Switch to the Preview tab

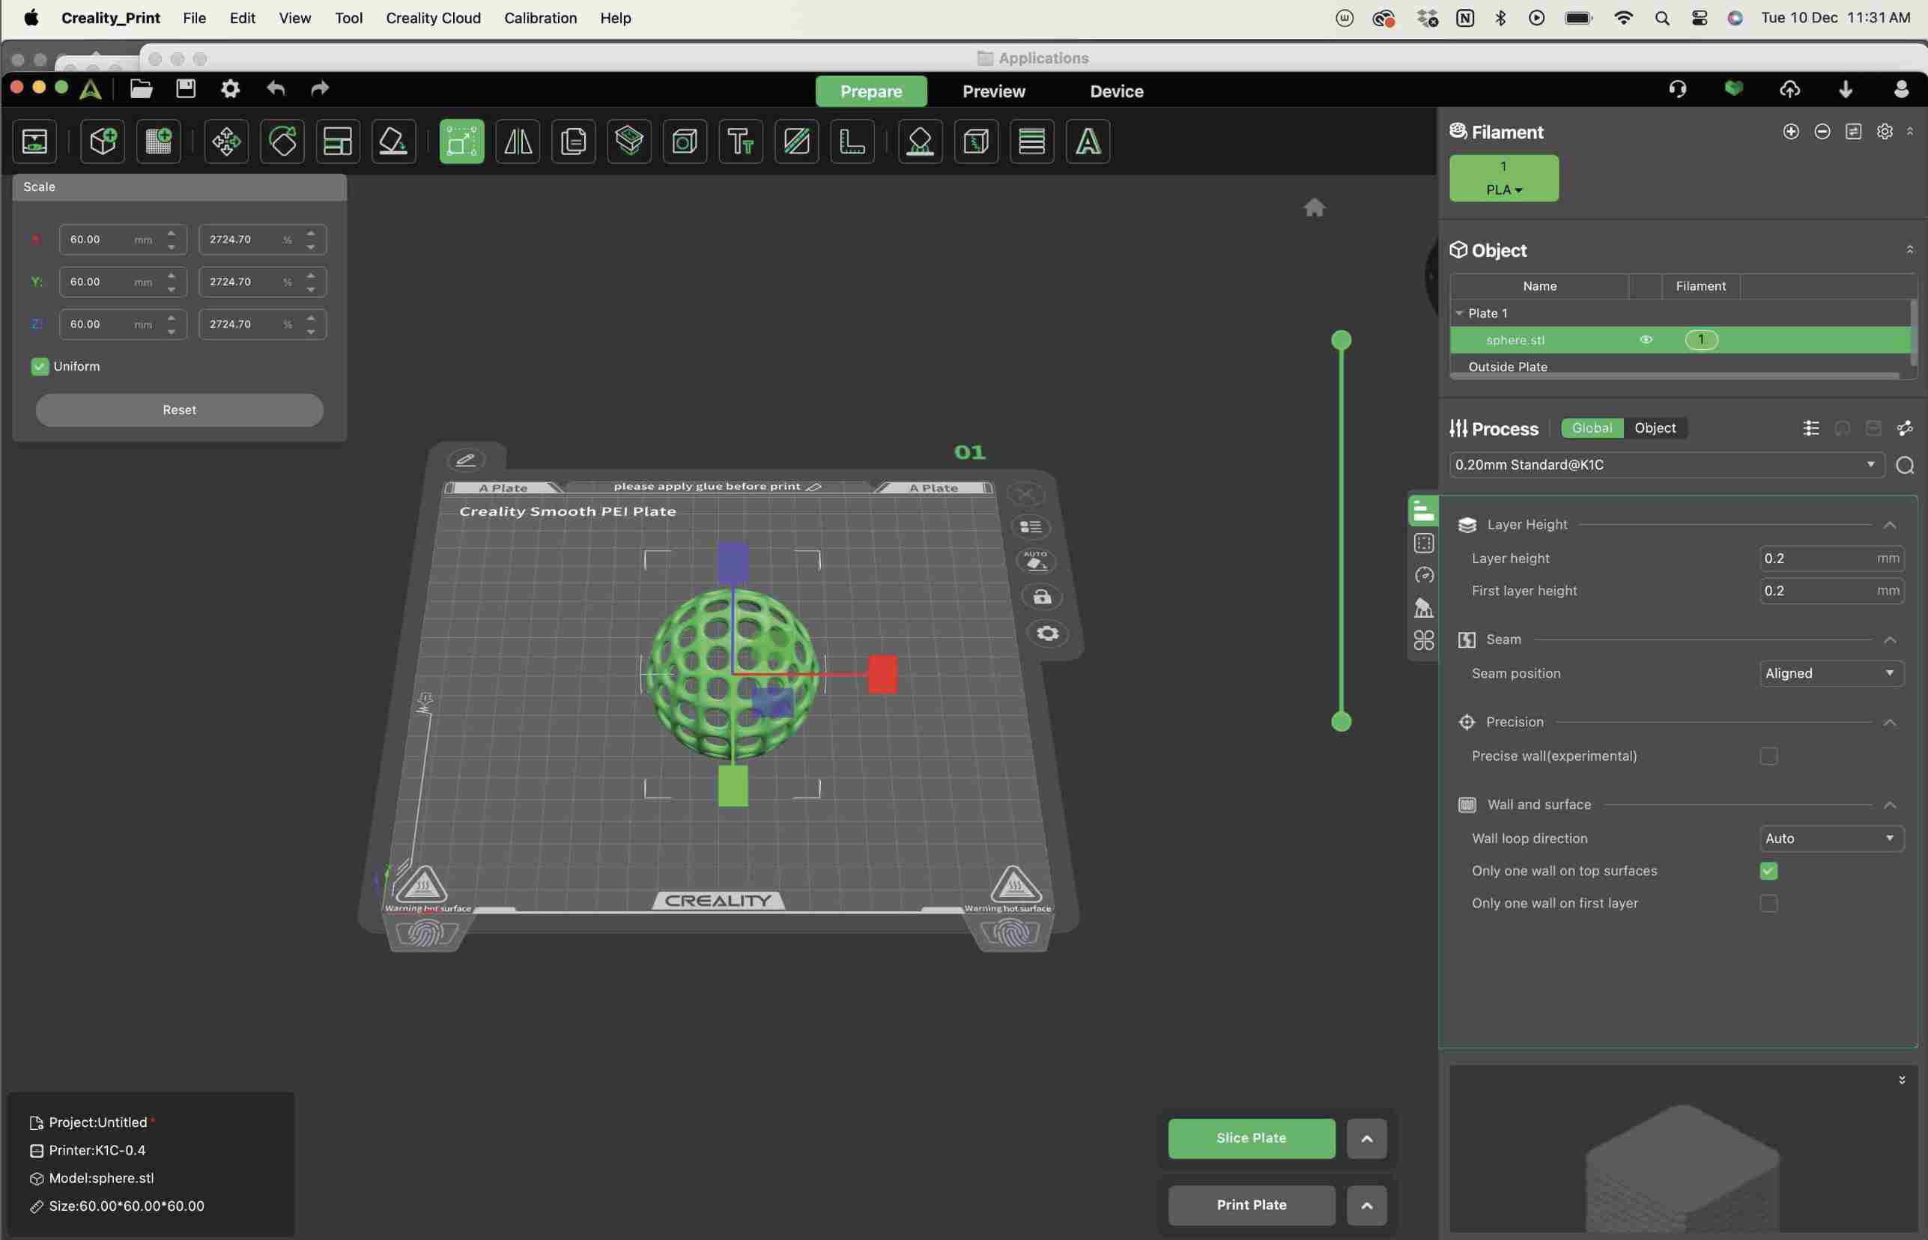pos(994,91)
